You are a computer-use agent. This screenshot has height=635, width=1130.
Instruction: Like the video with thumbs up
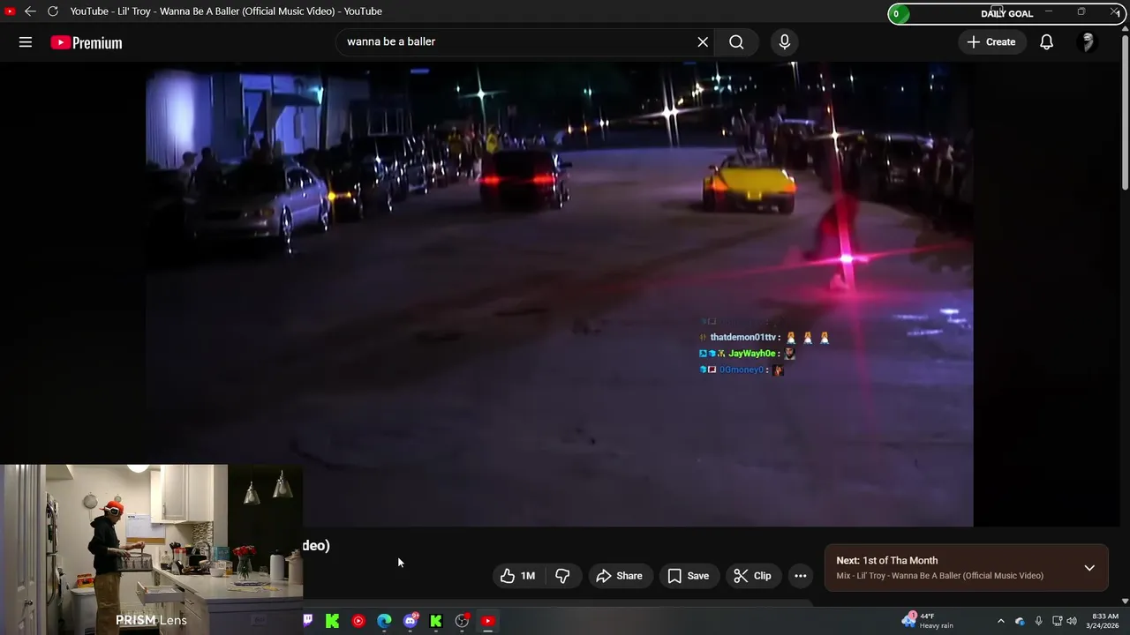click(x=518, y=576)
